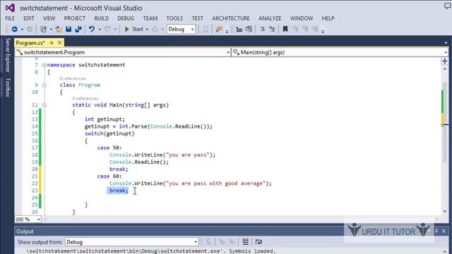Open the EDIT menu

pyautogui.click(x=28, y=18)
